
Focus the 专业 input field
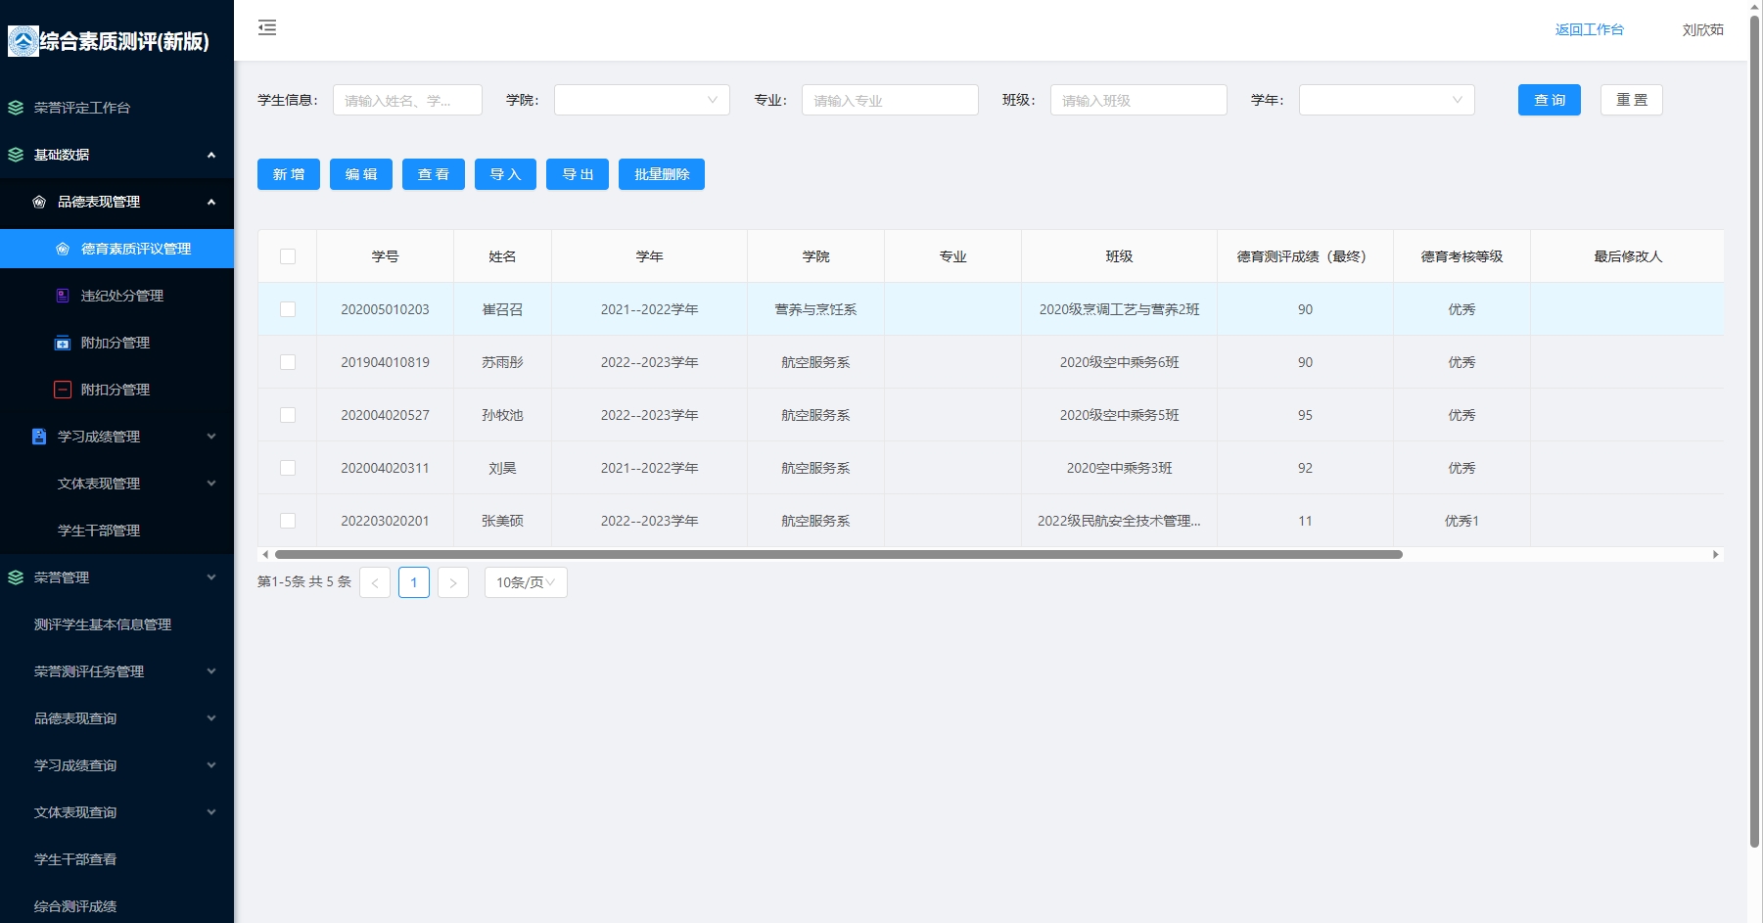point(890,100)
